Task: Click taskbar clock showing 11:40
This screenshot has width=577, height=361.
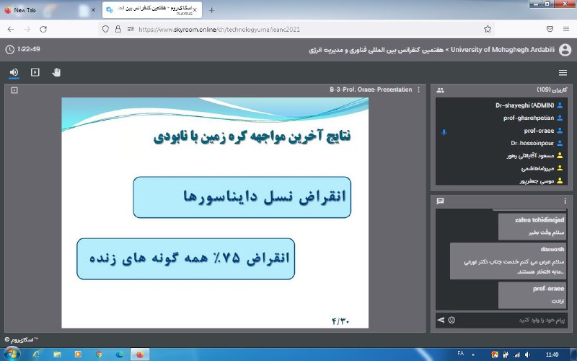Action: tap(552, 355)
